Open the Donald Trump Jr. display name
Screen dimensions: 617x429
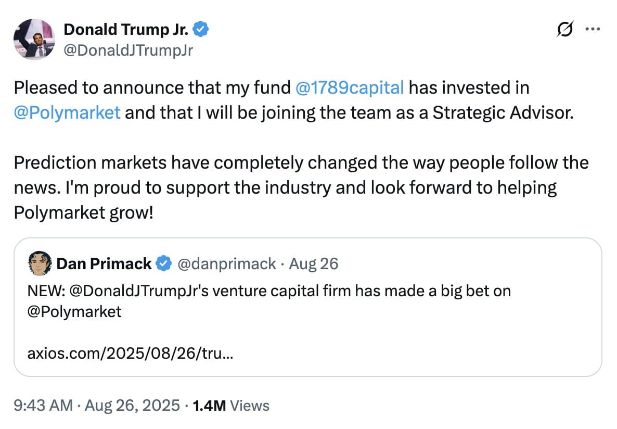(127, 30)
